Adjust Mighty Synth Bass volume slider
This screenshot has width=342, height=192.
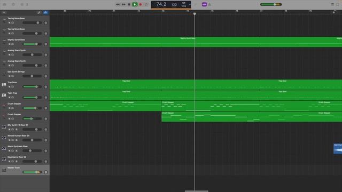pyautogui.click(x=32, y=44)
